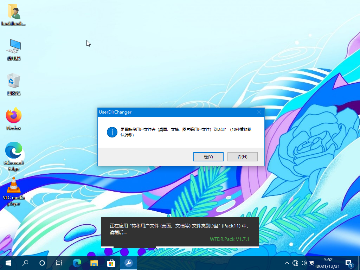Open Microsoft Store from the taskbar
The height and width of the screenshot is (270, 360).
click(111, 263)
